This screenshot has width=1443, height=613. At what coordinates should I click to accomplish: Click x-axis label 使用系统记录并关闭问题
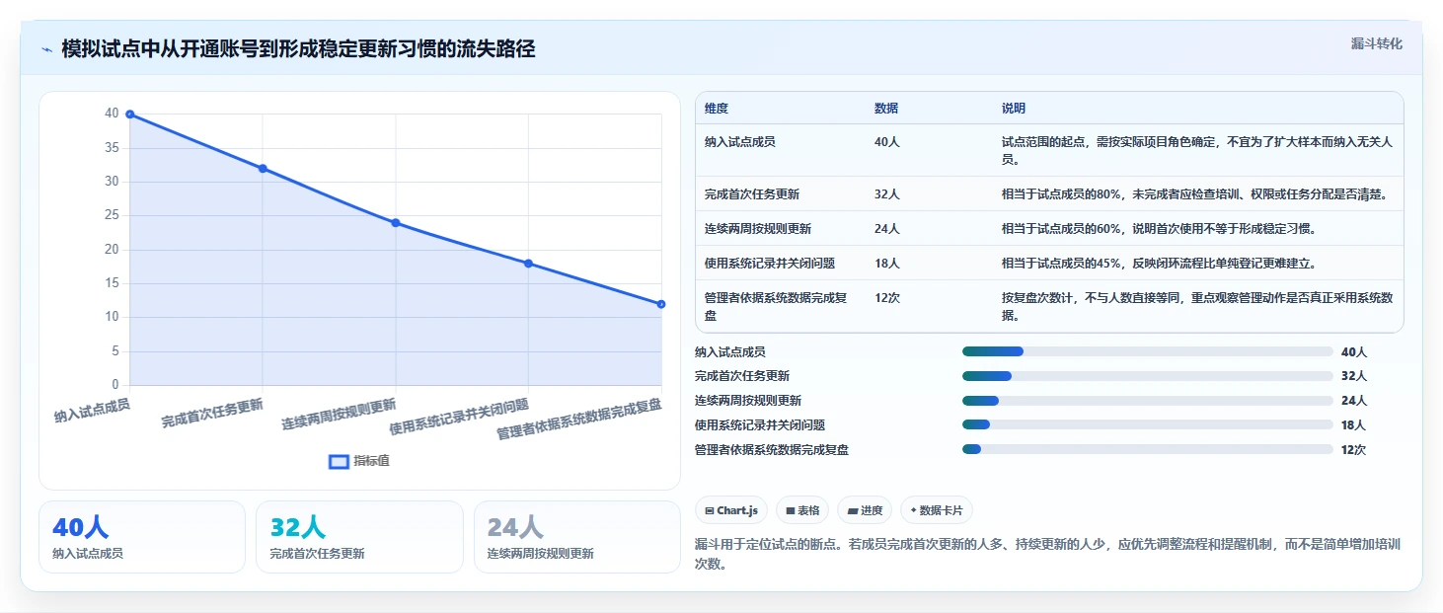(459, 417)
